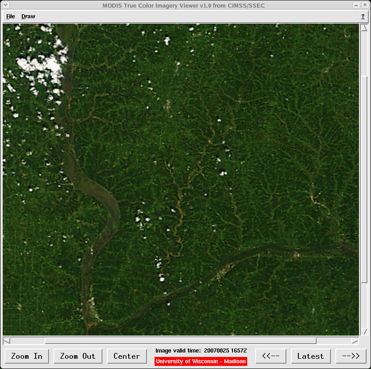The height and width of the screenshot is (369, 371).
Task: Open the help question mark menu
Action: [363, 16]
